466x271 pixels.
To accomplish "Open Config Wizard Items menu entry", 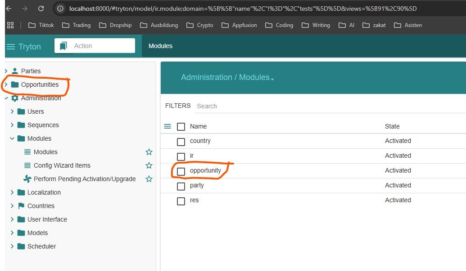I will (62, 165).
